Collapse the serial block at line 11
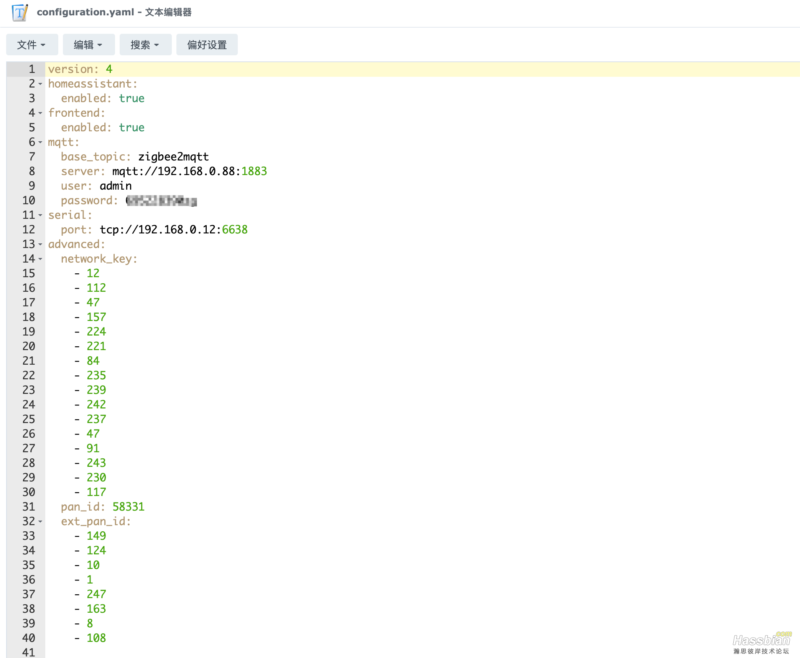 click(40, 215)
